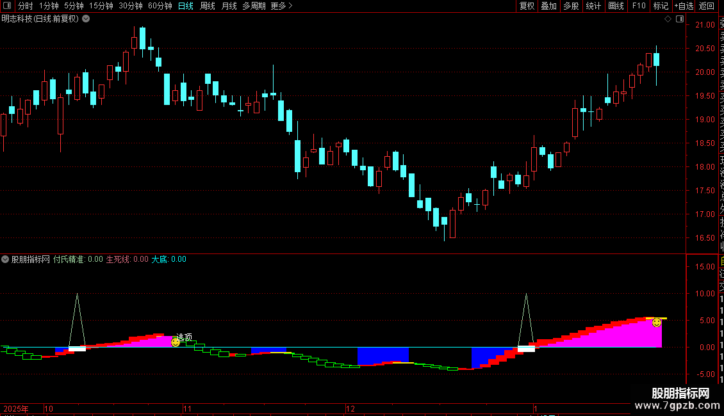Click the 生死线 indicator value label
The image size is (724, 416).
128,259
